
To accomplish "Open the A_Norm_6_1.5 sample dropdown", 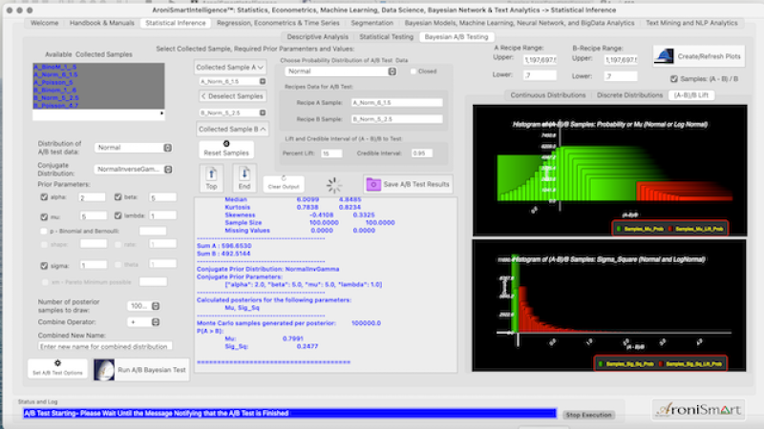I will 232,81.
